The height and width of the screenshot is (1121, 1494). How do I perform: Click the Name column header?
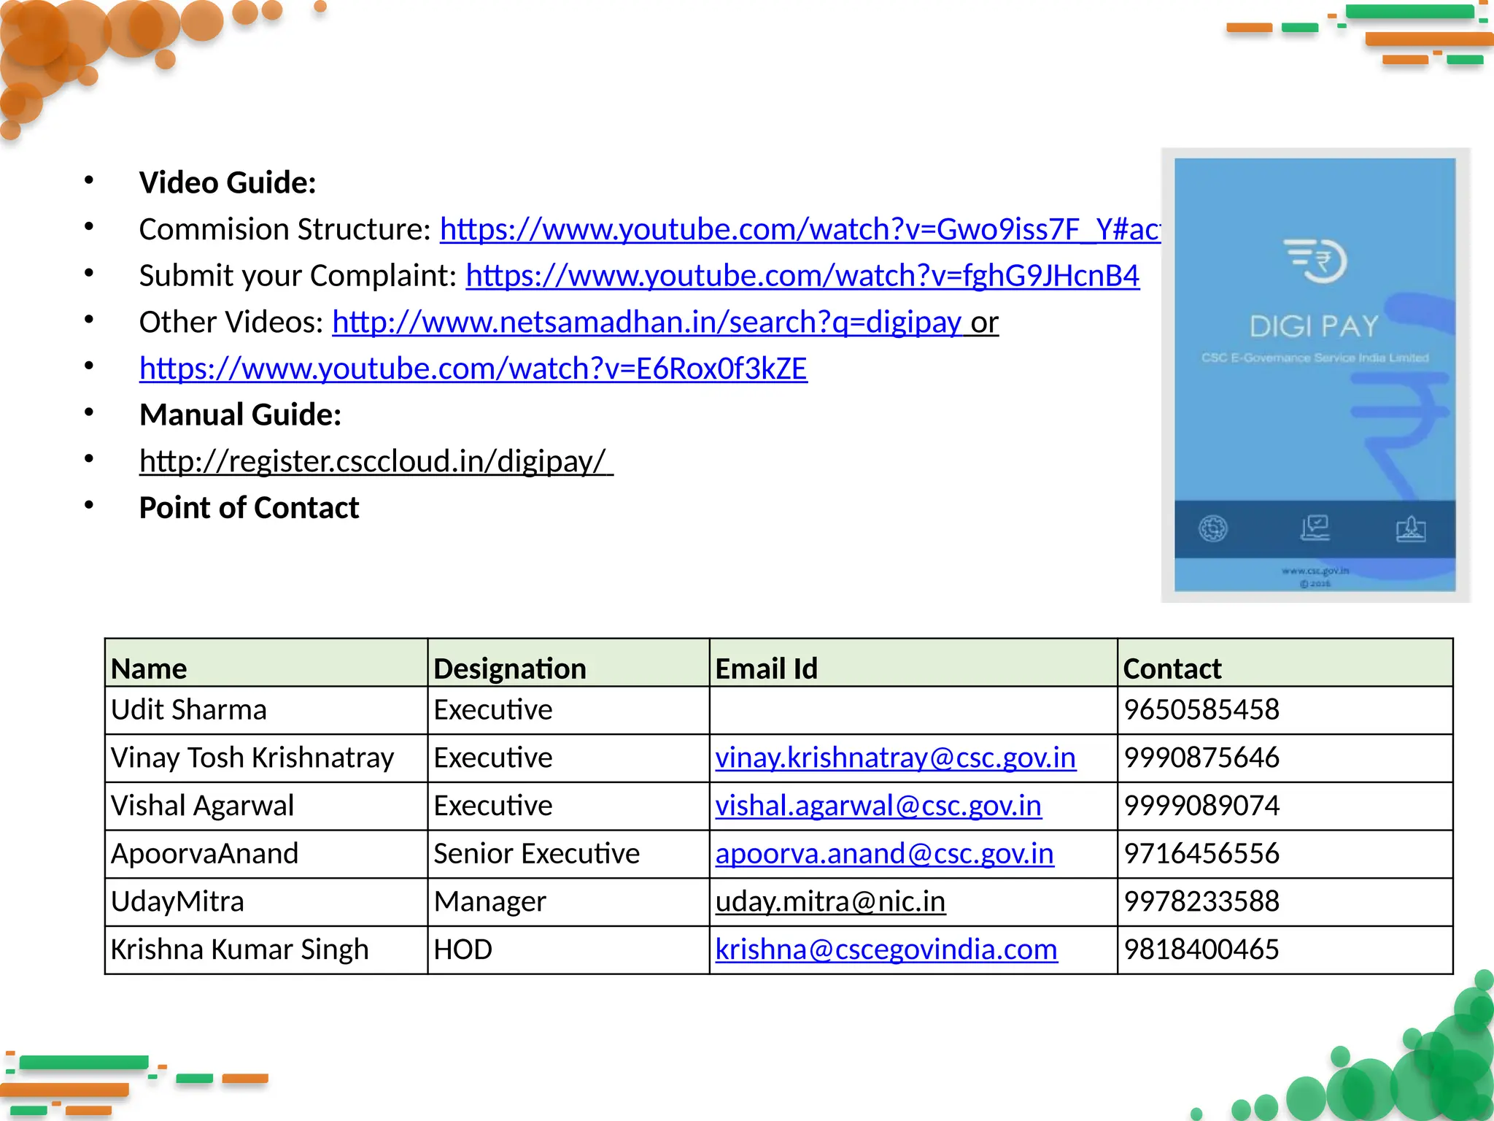[x=266, y=663]
